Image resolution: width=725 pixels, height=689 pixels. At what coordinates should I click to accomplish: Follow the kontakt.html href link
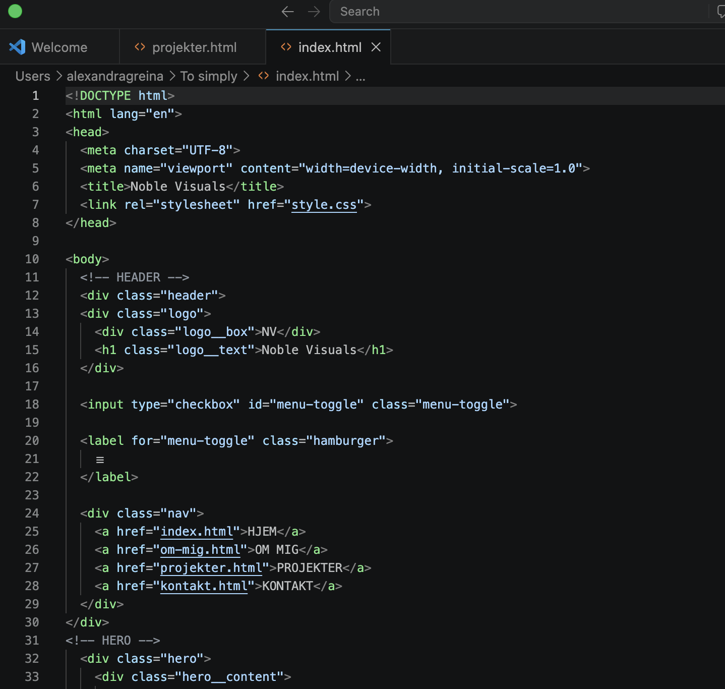click(204, 586)
